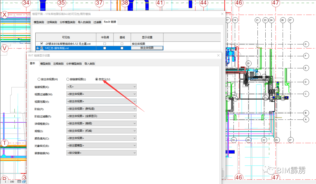Open the 视图过滤器(W) dropdown
The image size is (316, 184).
101,94
